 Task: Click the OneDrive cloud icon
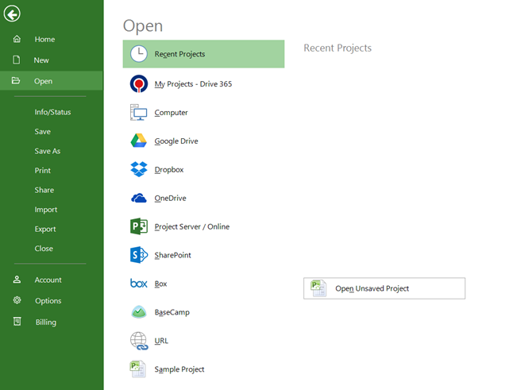(x=139, y=198)
